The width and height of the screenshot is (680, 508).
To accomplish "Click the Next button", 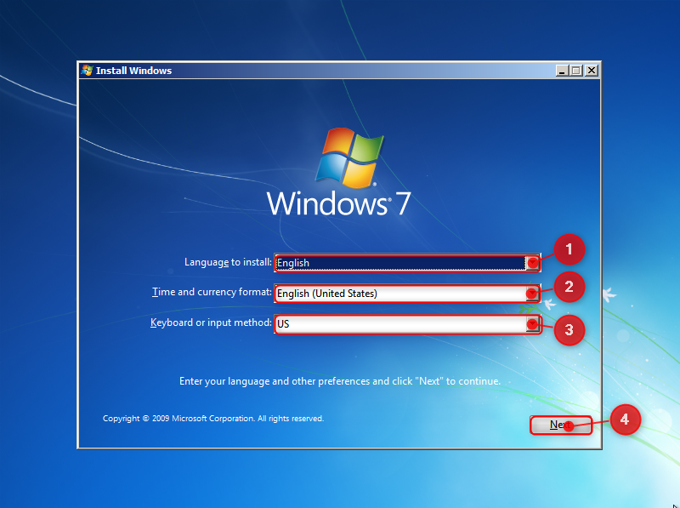I will [560, 425].
